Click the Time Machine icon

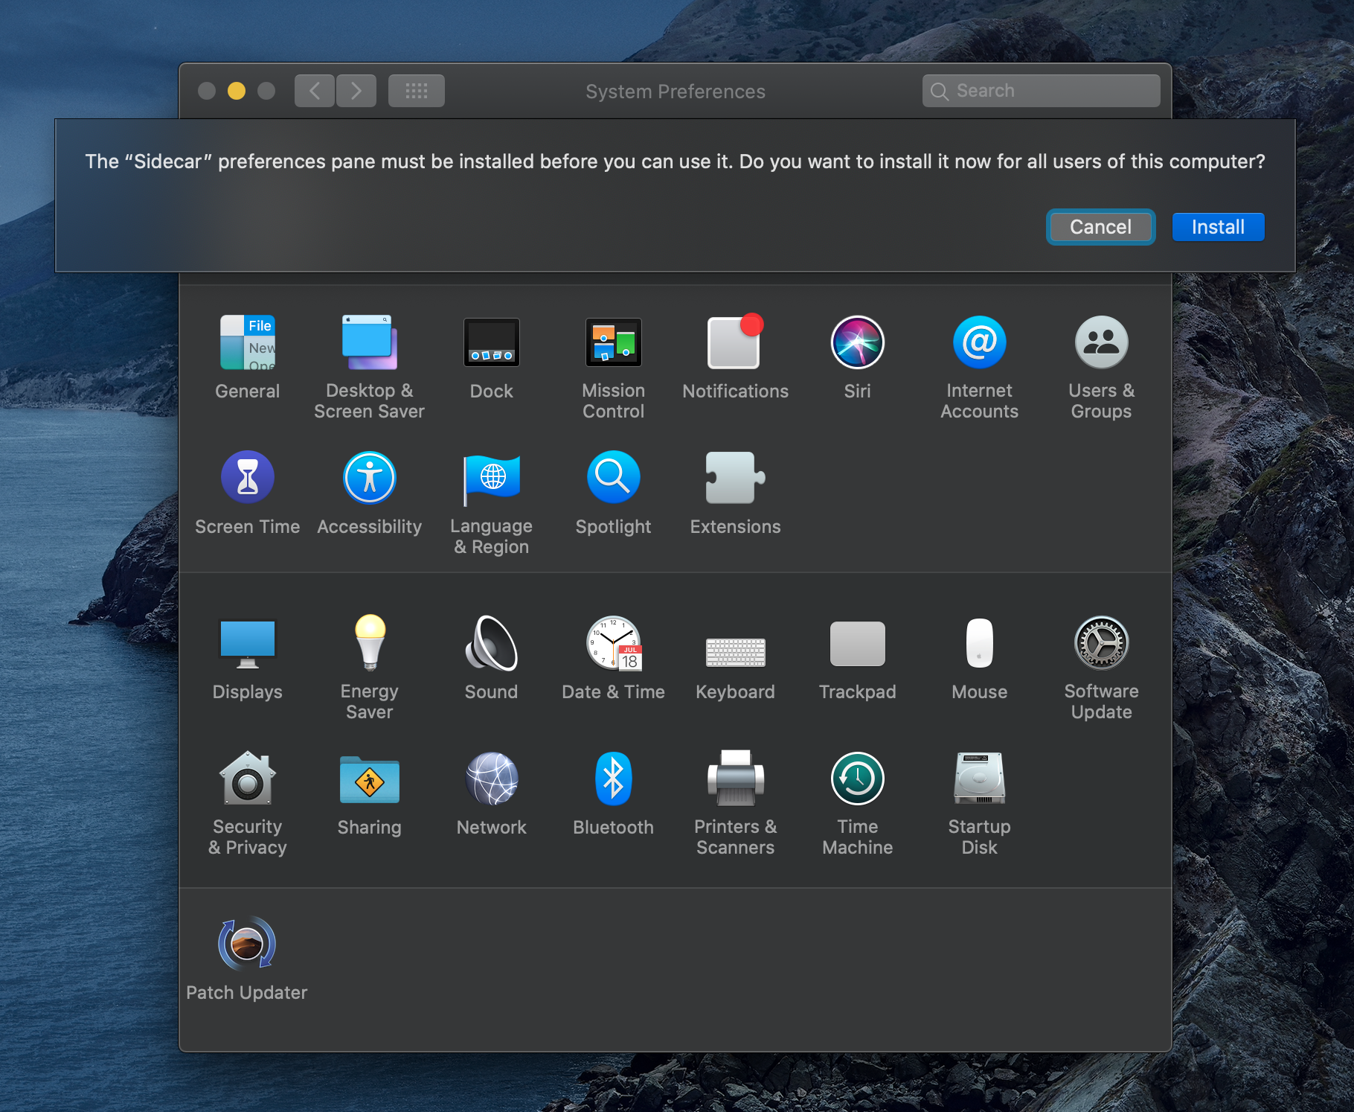(857, 779)
